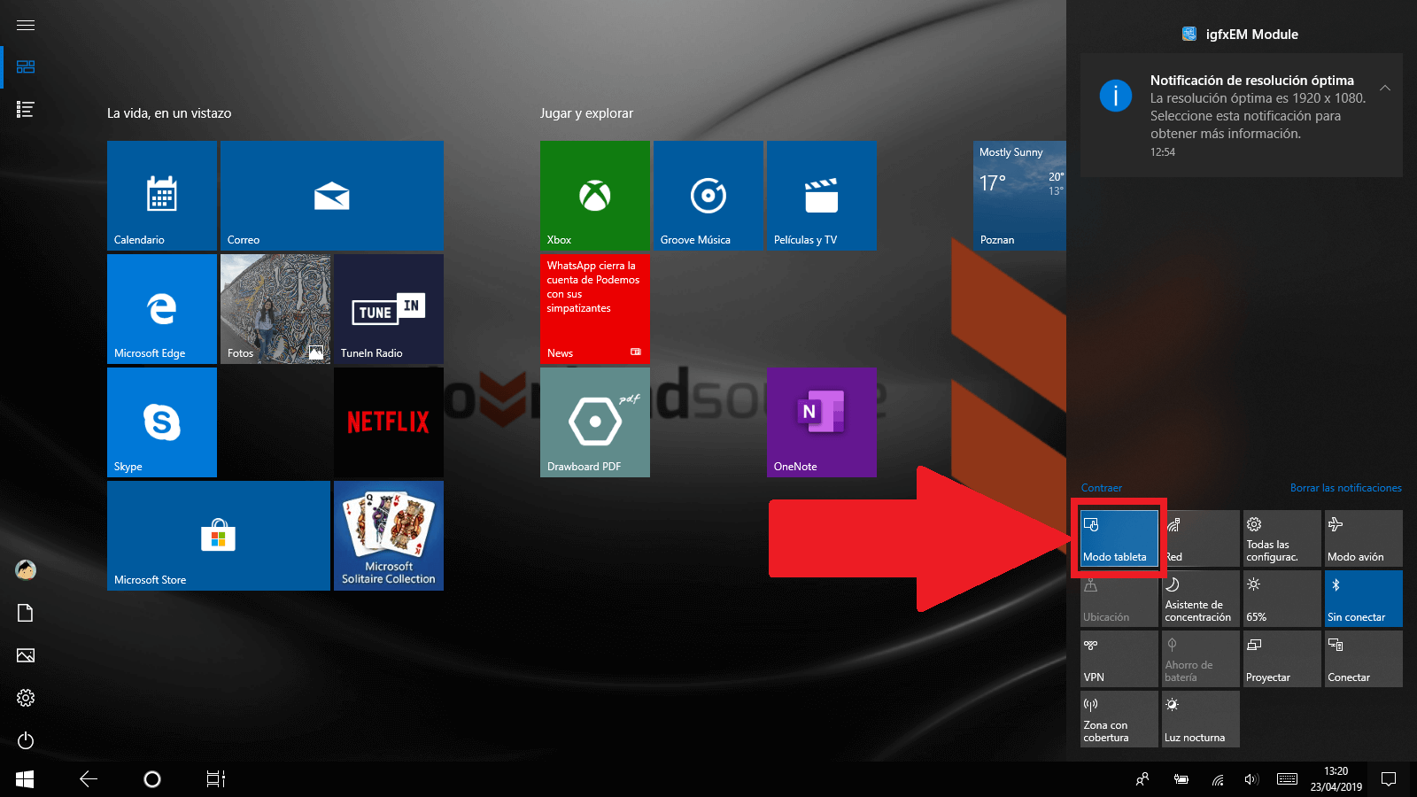Open Groove Música tile
The height and width of the screenshot is (797, 1417).
click(x=708, y=196)
